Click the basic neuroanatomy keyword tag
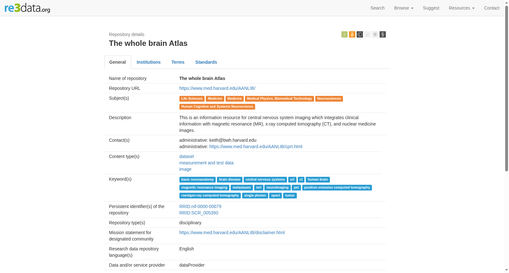This screenshot has width=509, height=273. tap(198, 180)
